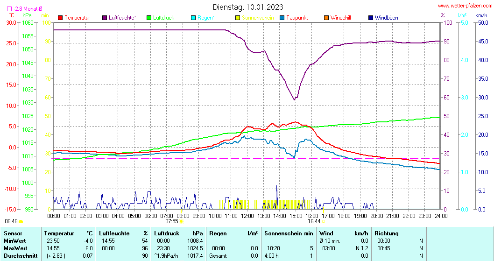Click the magenta square before Monat-Ø
The image size is (494, 261).
pos(9,9)
